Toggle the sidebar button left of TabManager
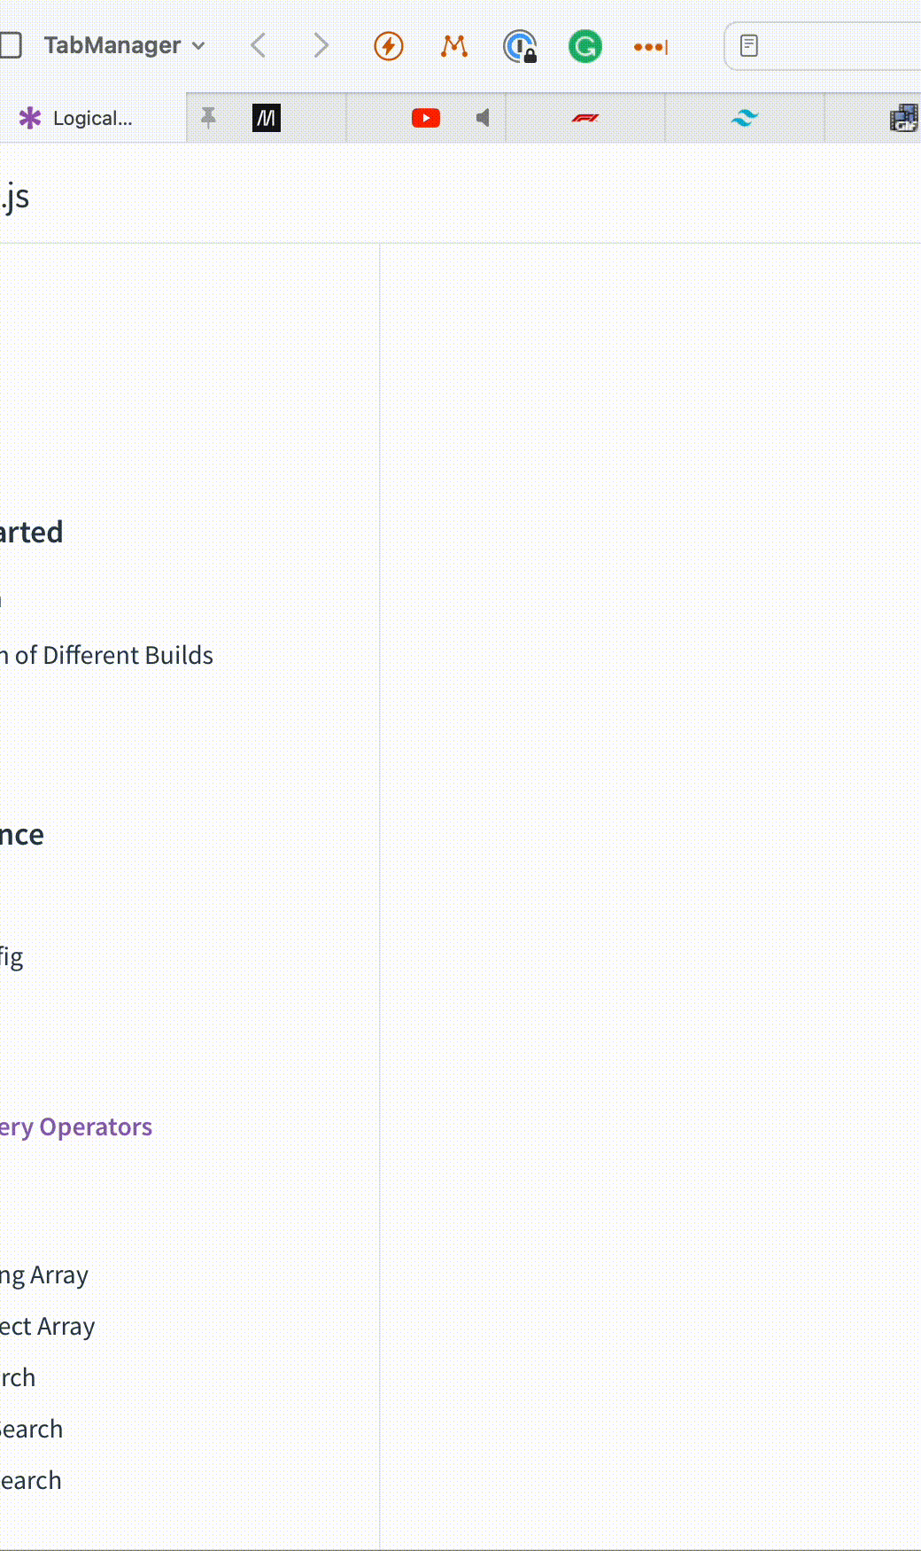 tap(11, 45)
